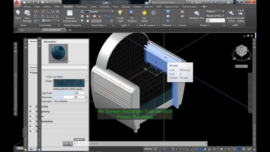Click the No Shadows icon

[x=132, y=13]
